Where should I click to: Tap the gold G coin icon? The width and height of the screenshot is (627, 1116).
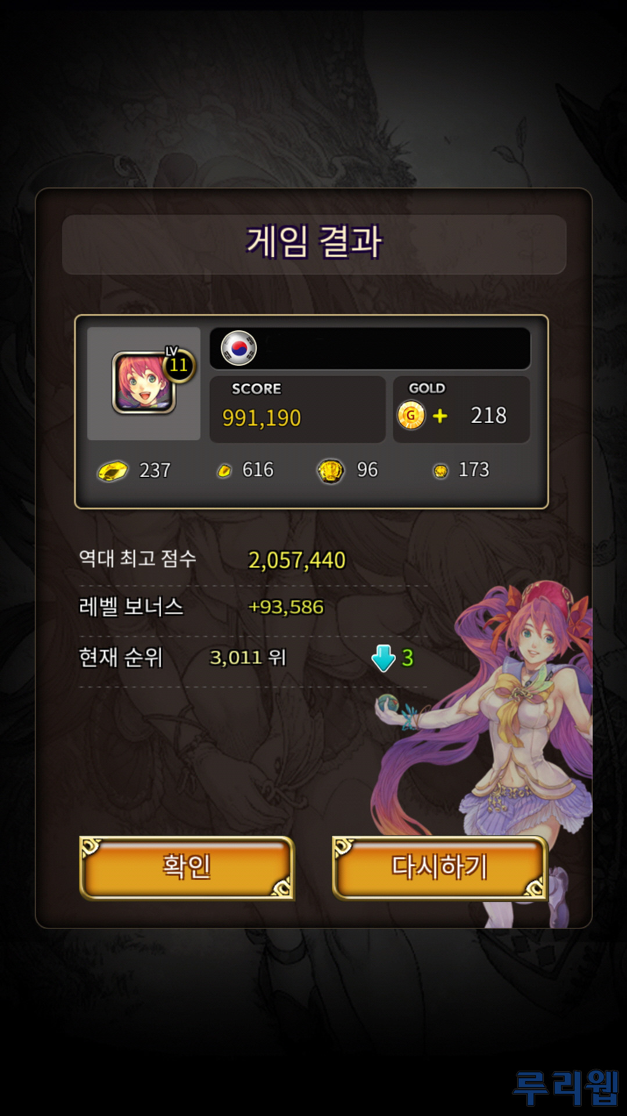(411, 415)
